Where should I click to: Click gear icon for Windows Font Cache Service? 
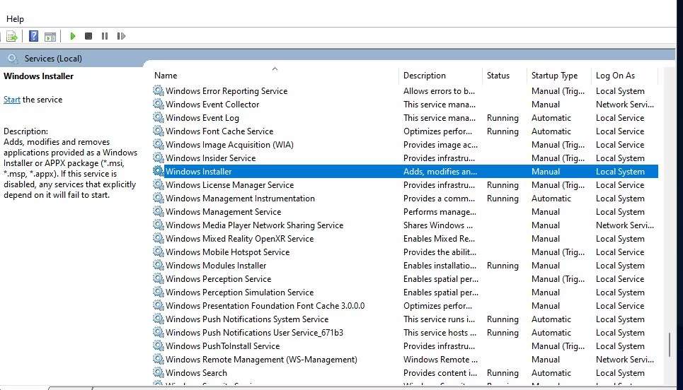pyautogui.click(x=158, y=131)
